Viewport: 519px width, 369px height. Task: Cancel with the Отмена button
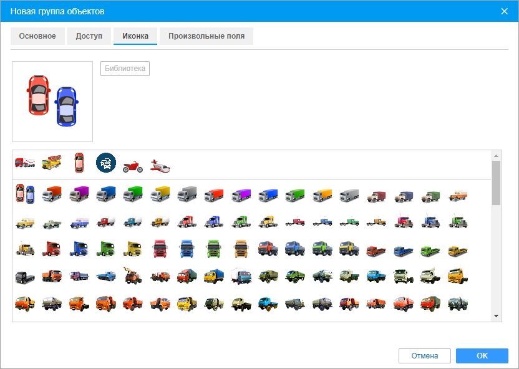[x=425, y=356]
